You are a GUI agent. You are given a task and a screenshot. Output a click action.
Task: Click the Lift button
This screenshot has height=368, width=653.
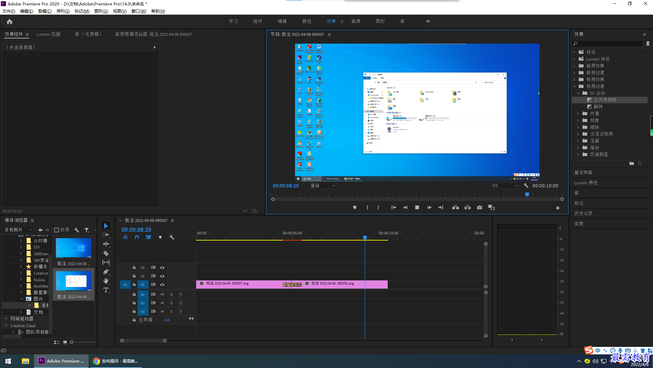(x=455, y=208)
